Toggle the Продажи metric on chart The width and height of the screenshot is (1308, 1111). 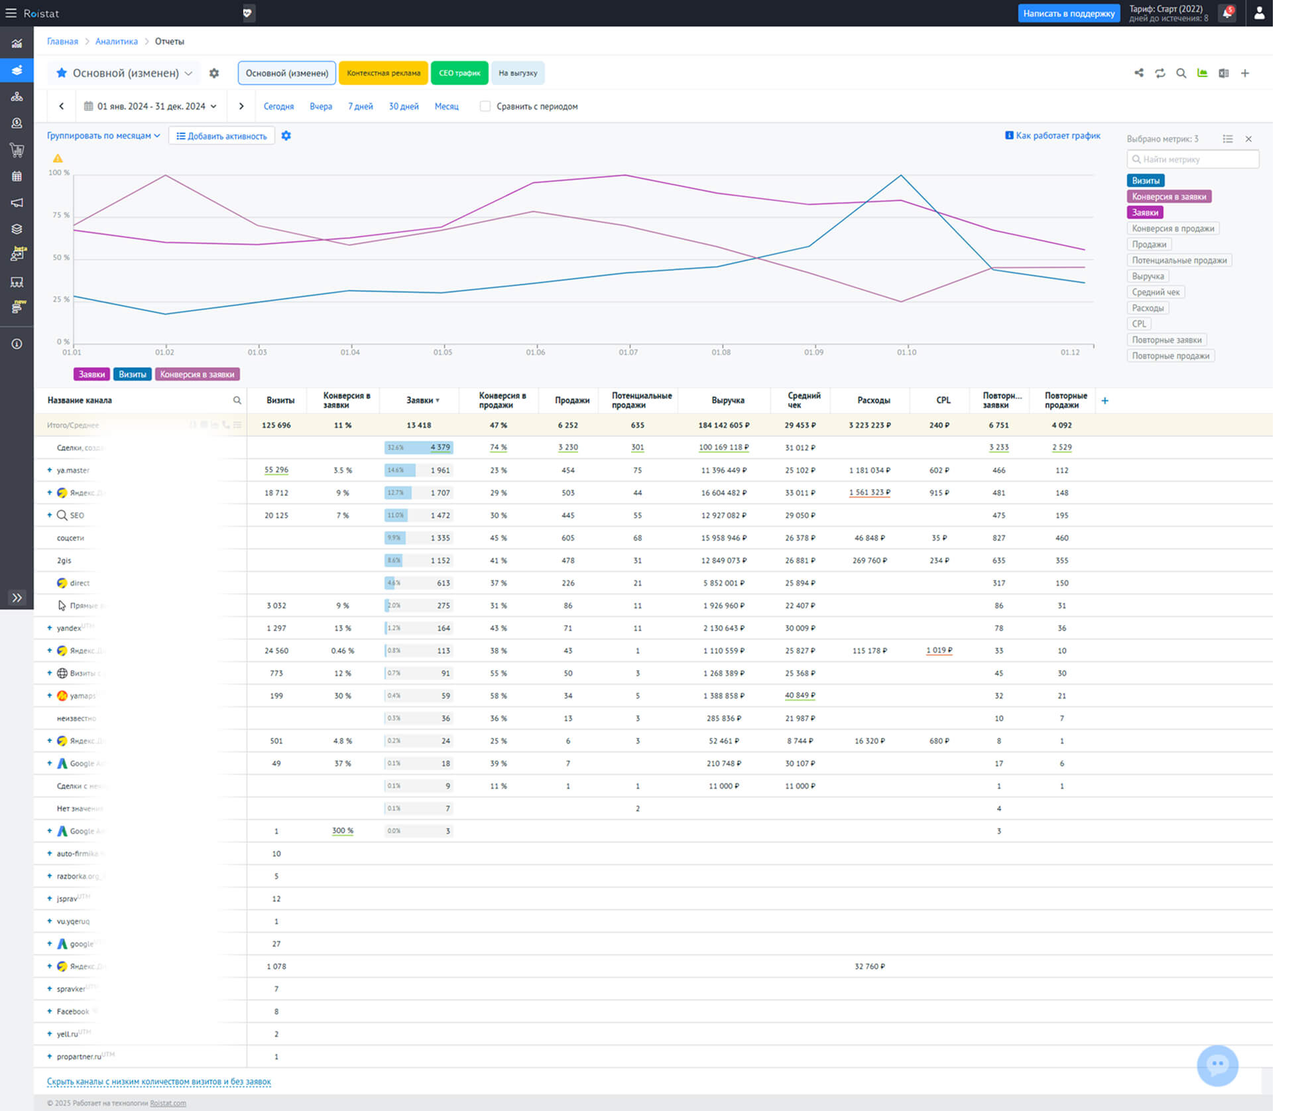point(1148,244)
